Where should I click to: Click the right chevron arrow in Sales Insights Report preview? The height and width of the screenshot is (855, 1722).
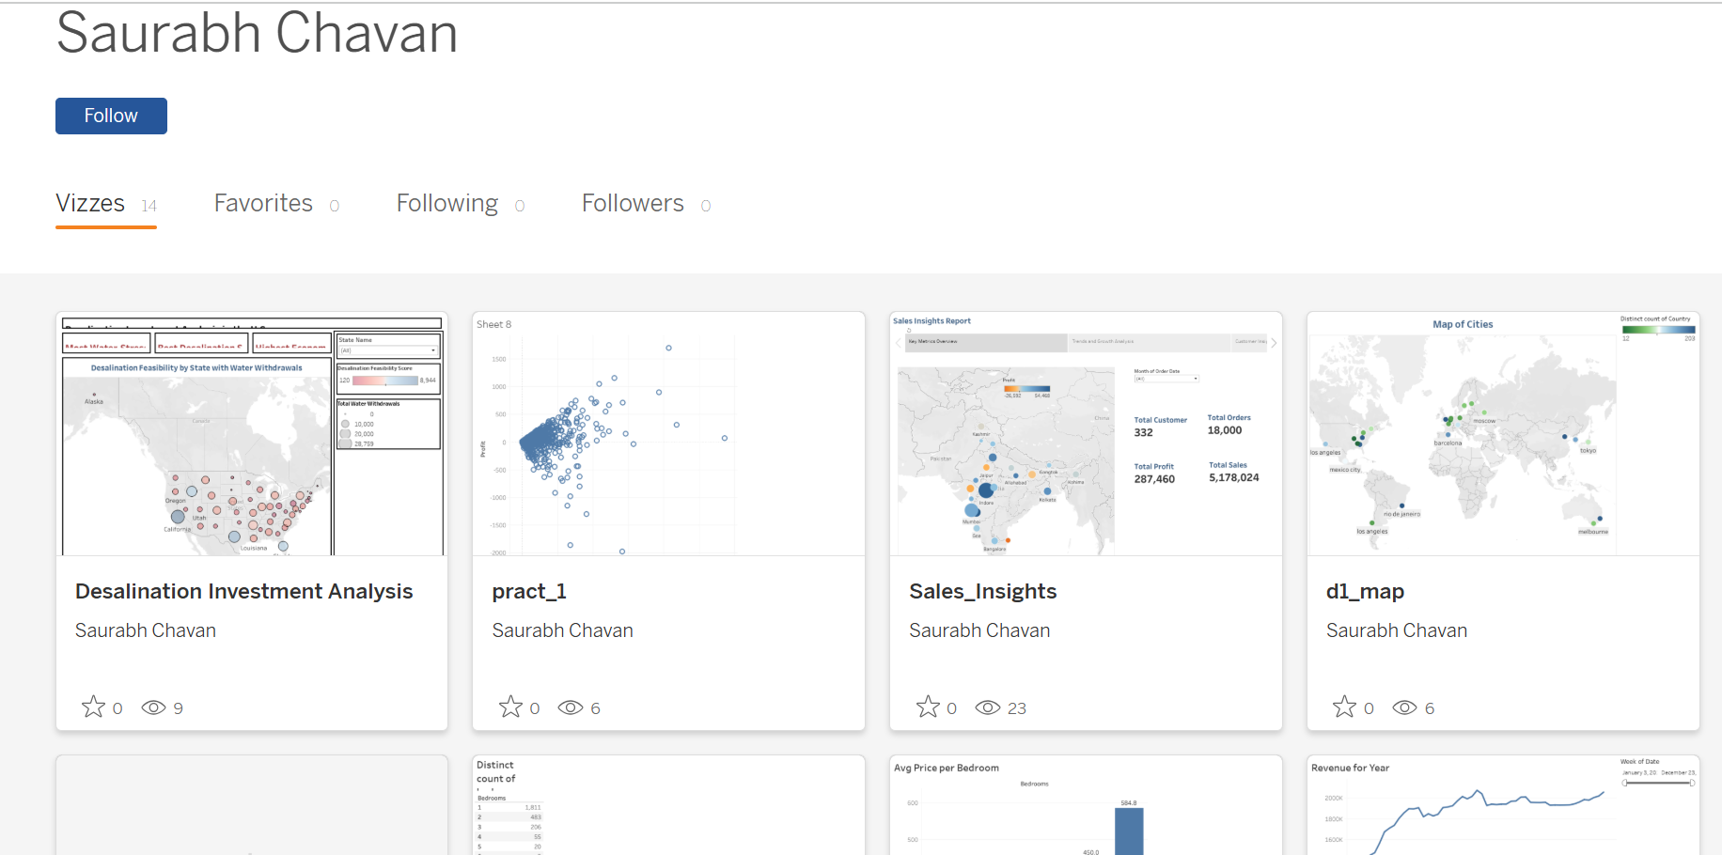[1276, 342]
